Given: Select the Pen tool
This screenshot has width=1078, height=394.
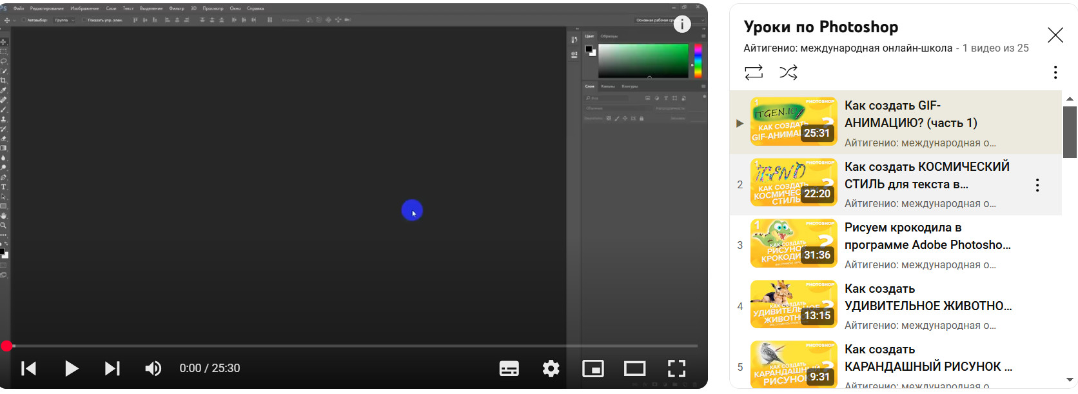Looking at the screenshot, I should point(3,177).
